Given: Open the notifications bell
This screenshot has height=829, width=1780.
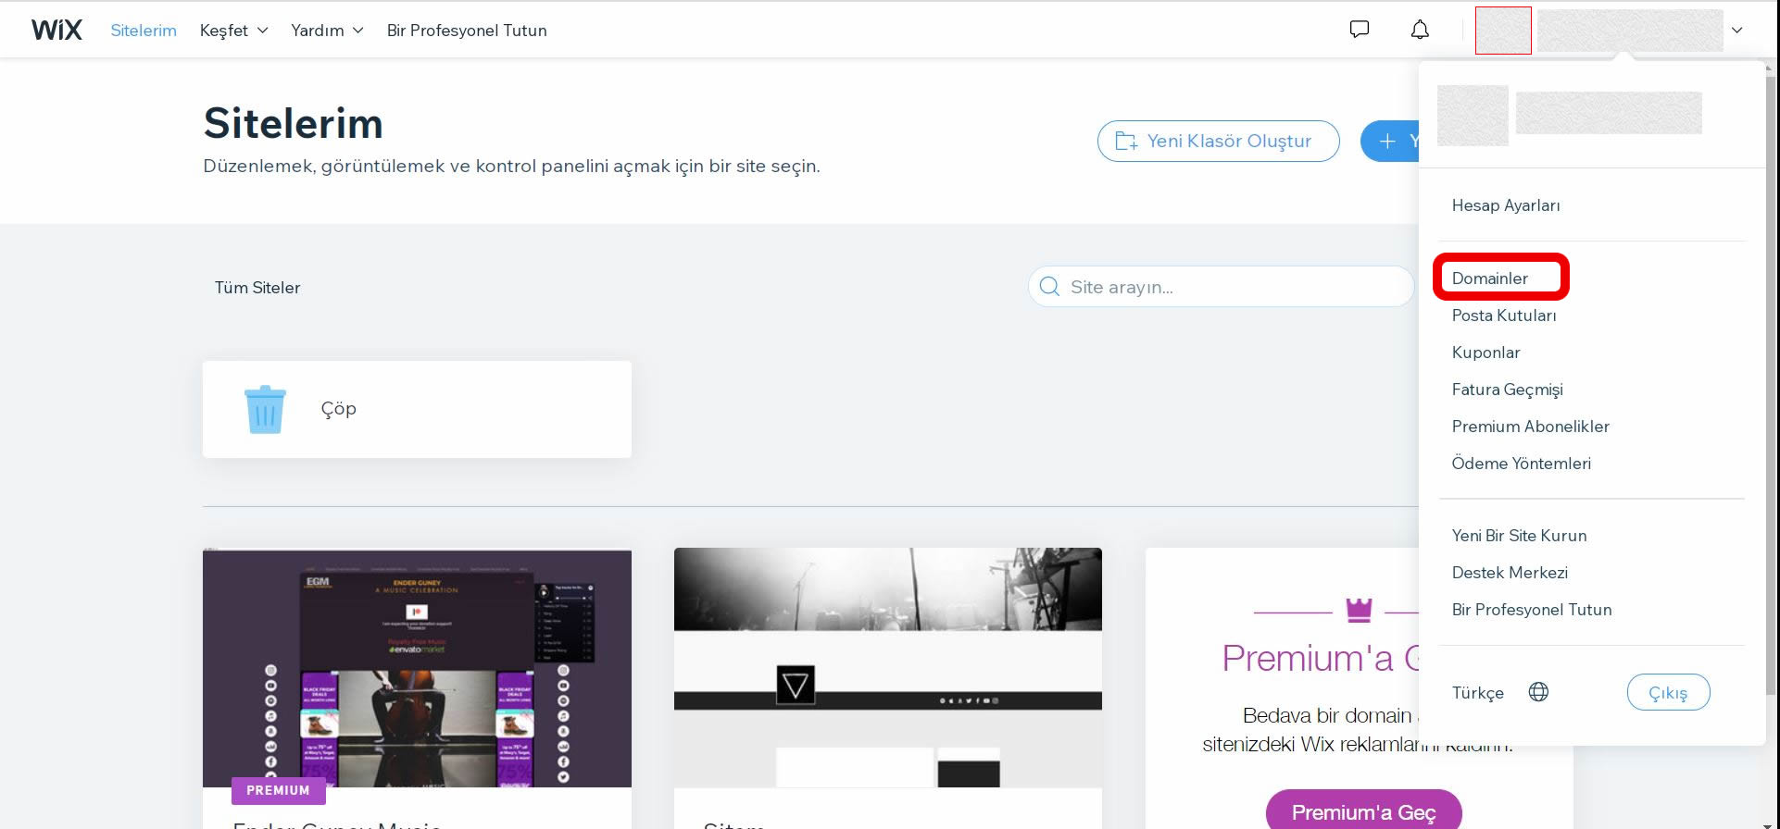Looking at the screenshot, I should 1420,30.
